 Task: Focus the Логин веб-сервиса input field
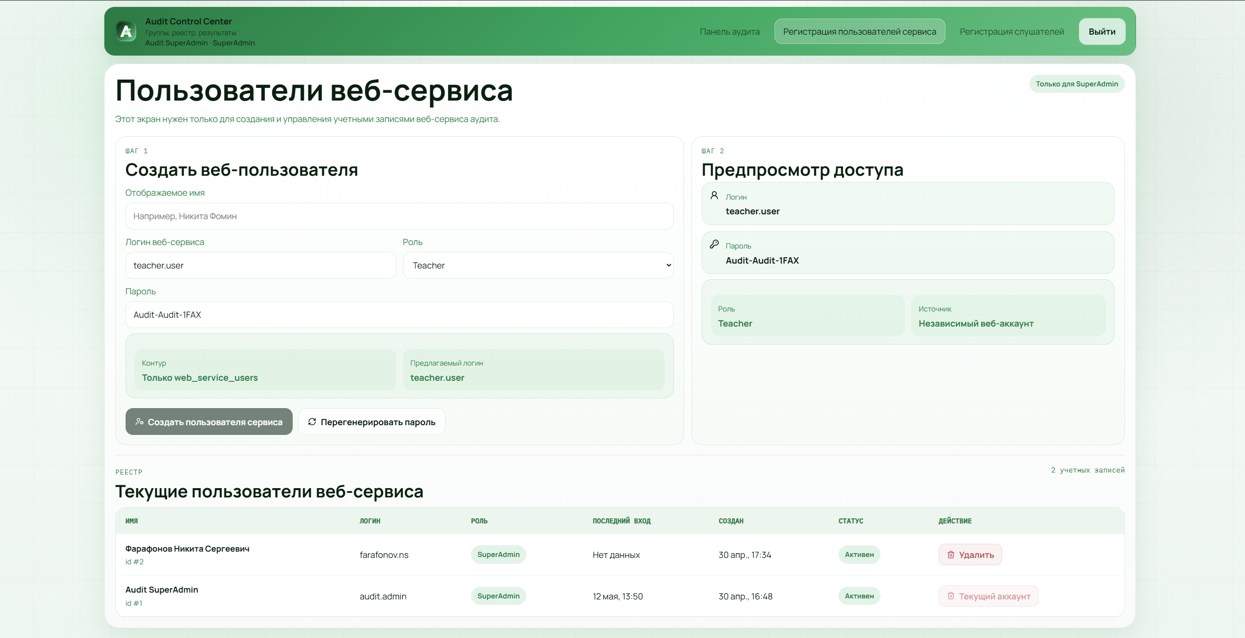(260, 266)
